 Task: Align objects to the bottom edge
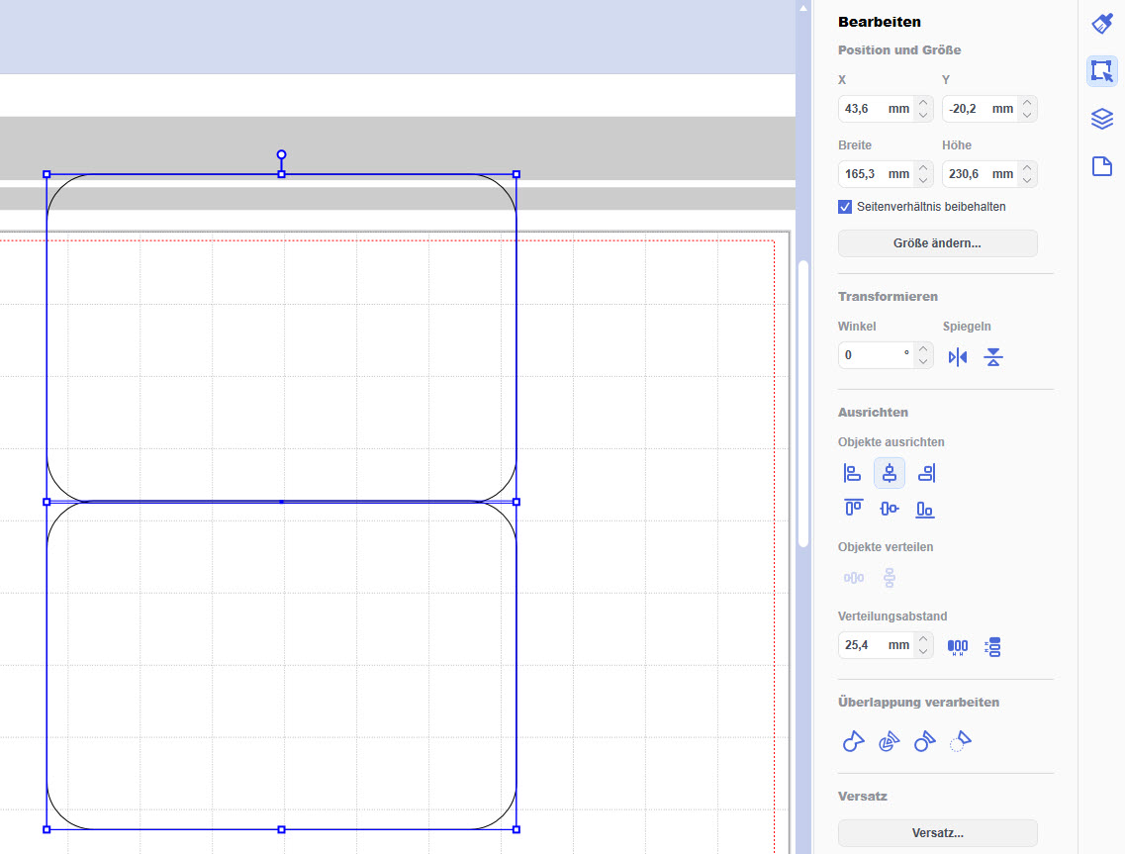click(x=925, y=509)
